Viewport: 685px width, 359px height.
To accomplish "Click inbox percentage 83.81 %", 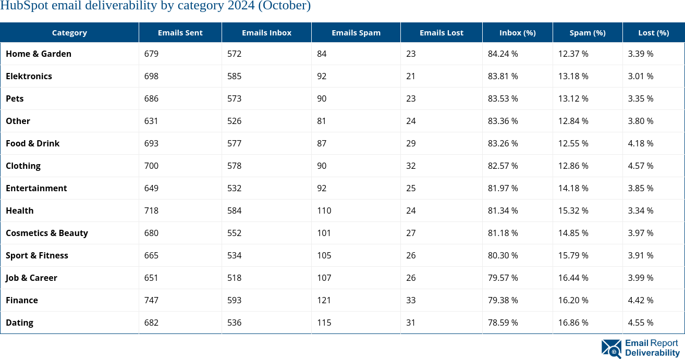I will 503,76.
